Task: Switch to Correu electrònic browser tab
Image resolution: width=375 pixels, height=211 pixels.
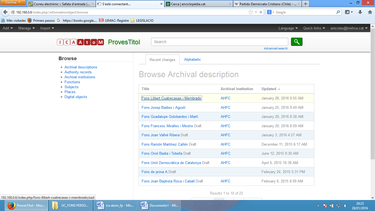Action: click(61, 4)
